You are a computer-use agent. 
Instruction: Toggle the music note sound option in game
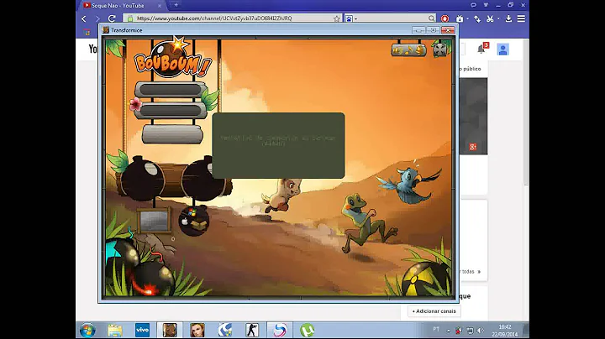tap(409, 50)
